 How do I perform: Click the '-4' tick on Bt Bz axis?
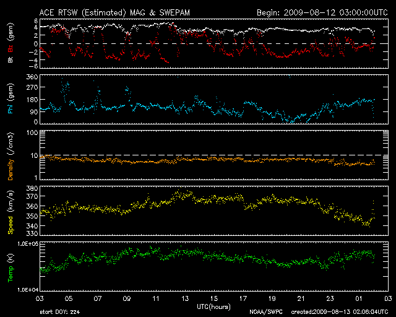33,60
